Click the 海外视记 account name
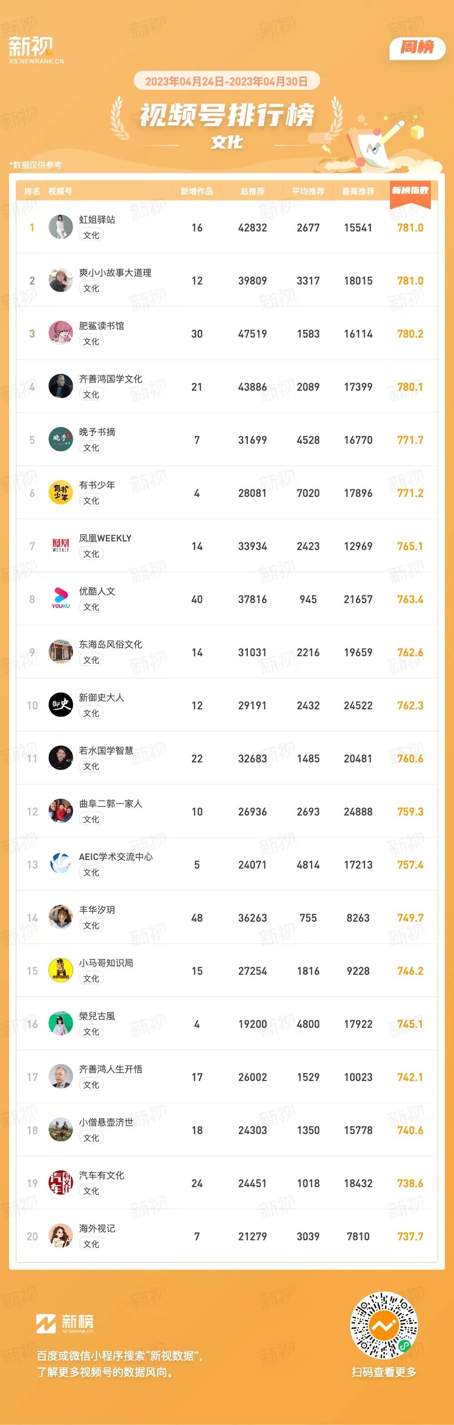 pyautogui.click(x=98, y=1228)
